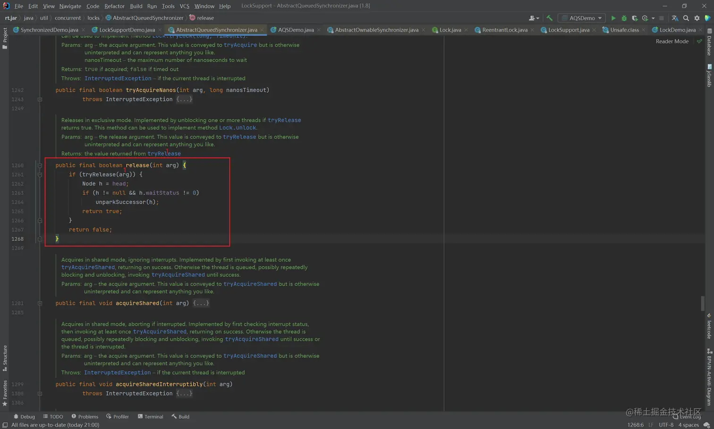
Task: Open the File menu
Action: (18, 6)
